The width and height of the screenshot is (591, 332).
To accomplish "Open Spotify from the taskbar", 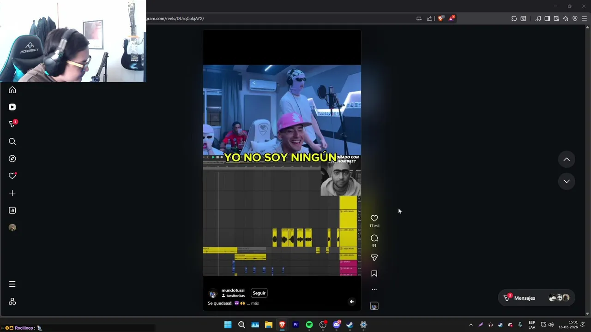I will [309, 325].
